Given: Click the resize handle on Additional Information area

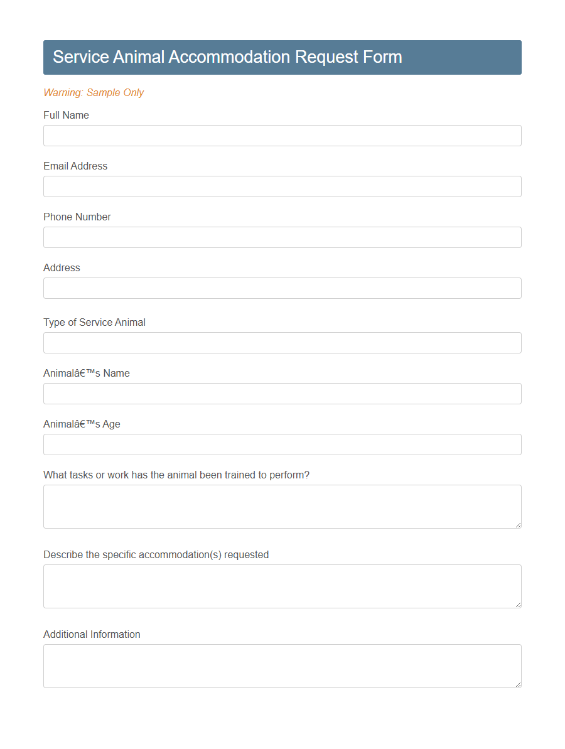Looking at the screenshot, I should pyautogui.click(x=518, y=684).
